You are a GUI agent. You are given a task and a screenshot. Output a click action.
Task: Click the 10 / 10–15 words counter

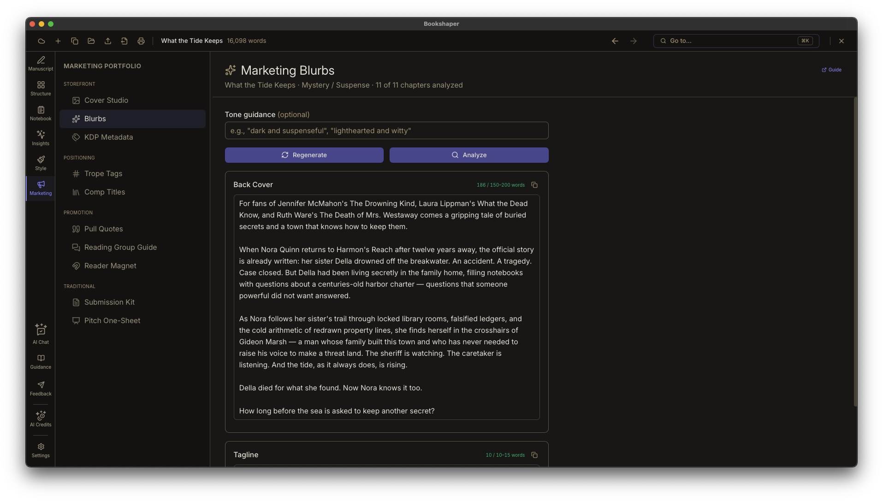point(505,455)
